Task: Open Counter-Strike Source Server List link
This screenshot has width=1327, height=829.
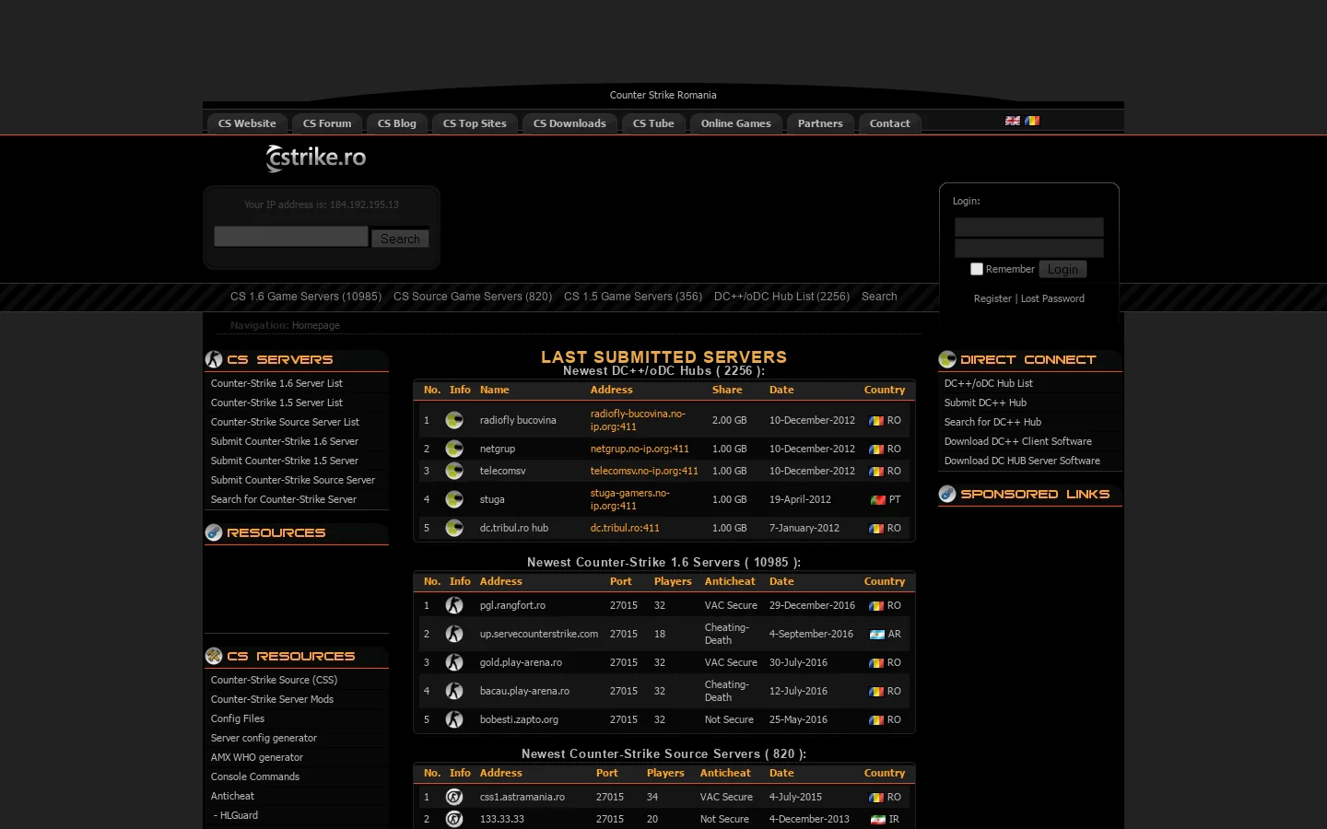Action: click(285, 422)
